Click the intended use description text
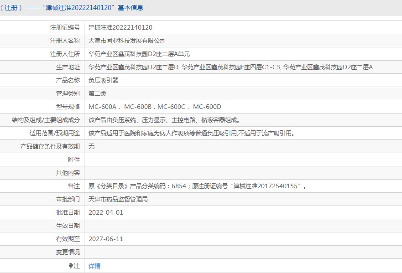 point(191,134)
